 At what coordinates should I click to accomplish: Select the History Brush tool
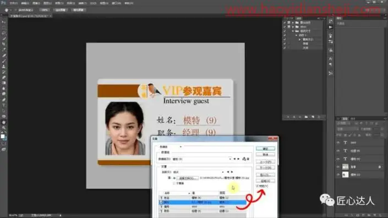coord(4,72)
